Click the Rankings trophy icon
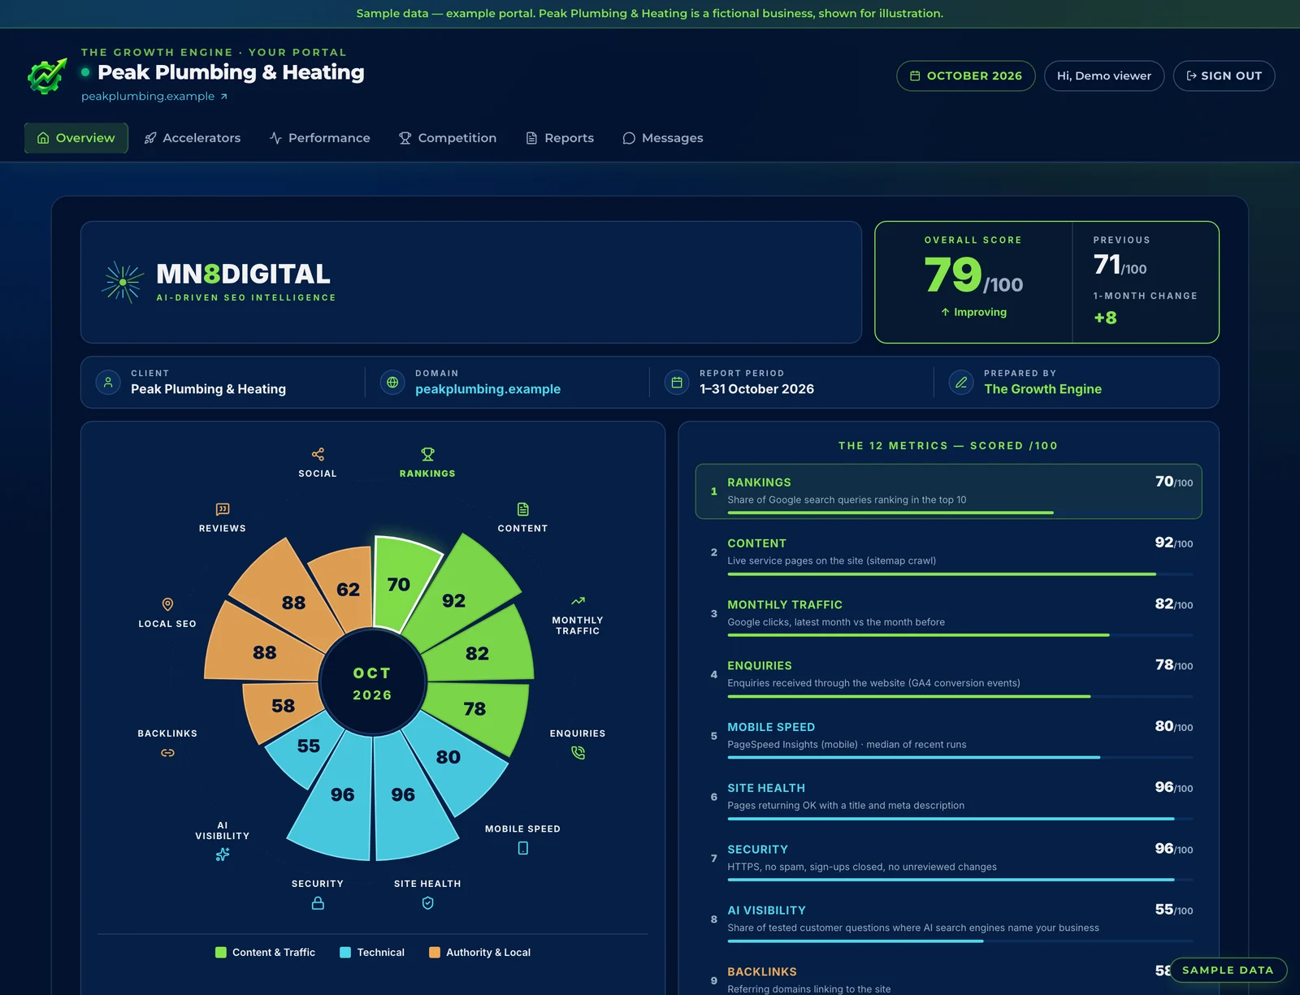 pos(427,454)
